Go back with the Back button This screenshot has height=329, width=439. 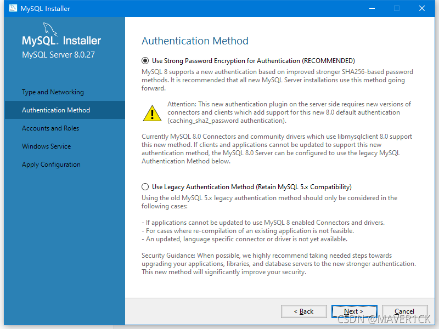[x=304, y=311]
